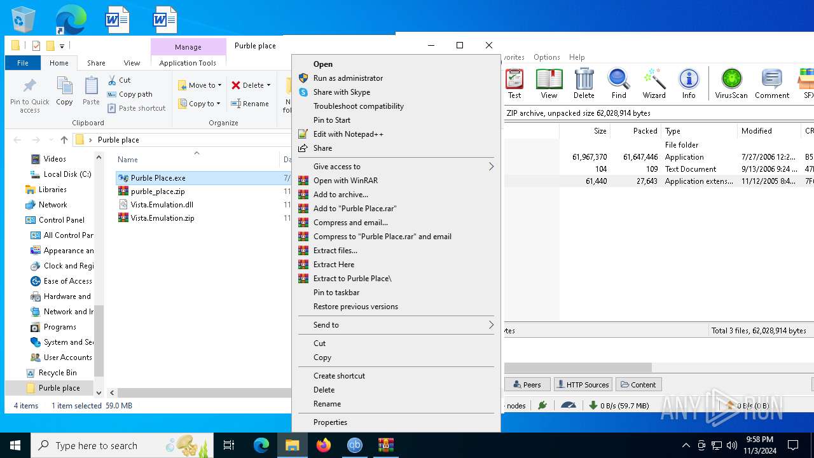Click the Type here to search box

[x=122, y=445]
